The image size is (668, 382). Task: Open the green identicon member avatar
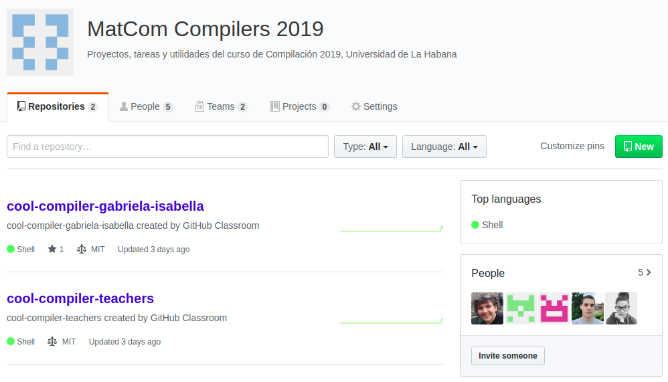coord(521,308)
